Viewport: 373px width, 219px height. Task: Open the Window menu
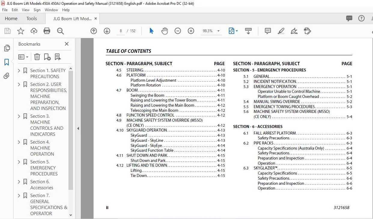51,10
